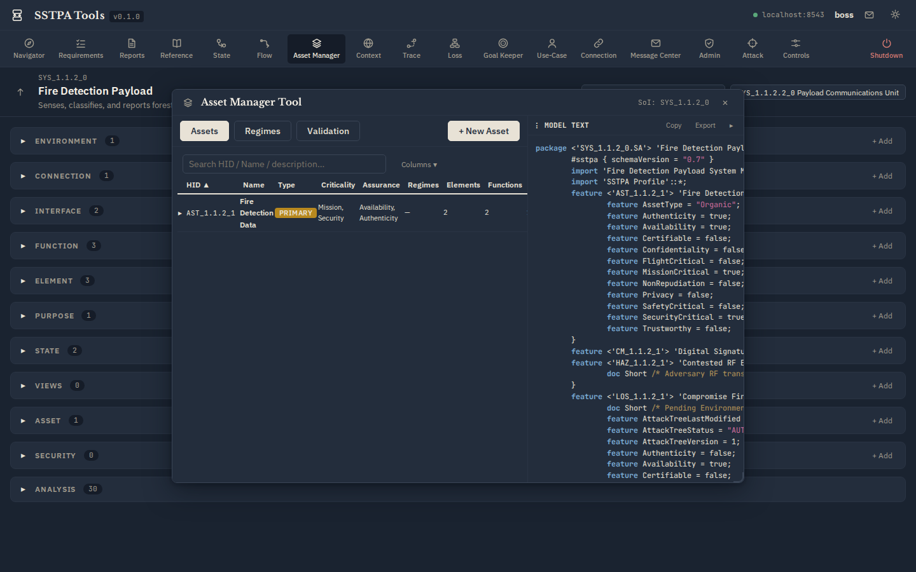Expand the AST_1.1.2_1 asset row

[180, 213]
